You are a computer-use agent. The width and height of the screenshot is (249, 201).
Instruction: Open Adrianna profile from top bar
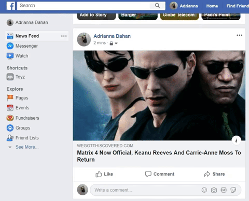coord(189,6)
